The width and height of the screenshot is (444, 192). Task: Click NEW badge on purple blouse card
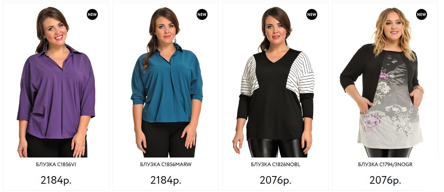(x=92, y=15)
